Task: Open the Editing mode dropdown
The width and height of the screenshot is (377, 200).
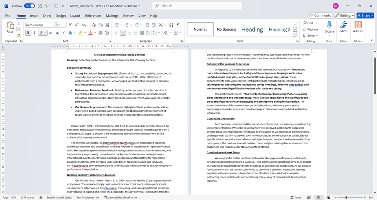Action: [344, 15]
